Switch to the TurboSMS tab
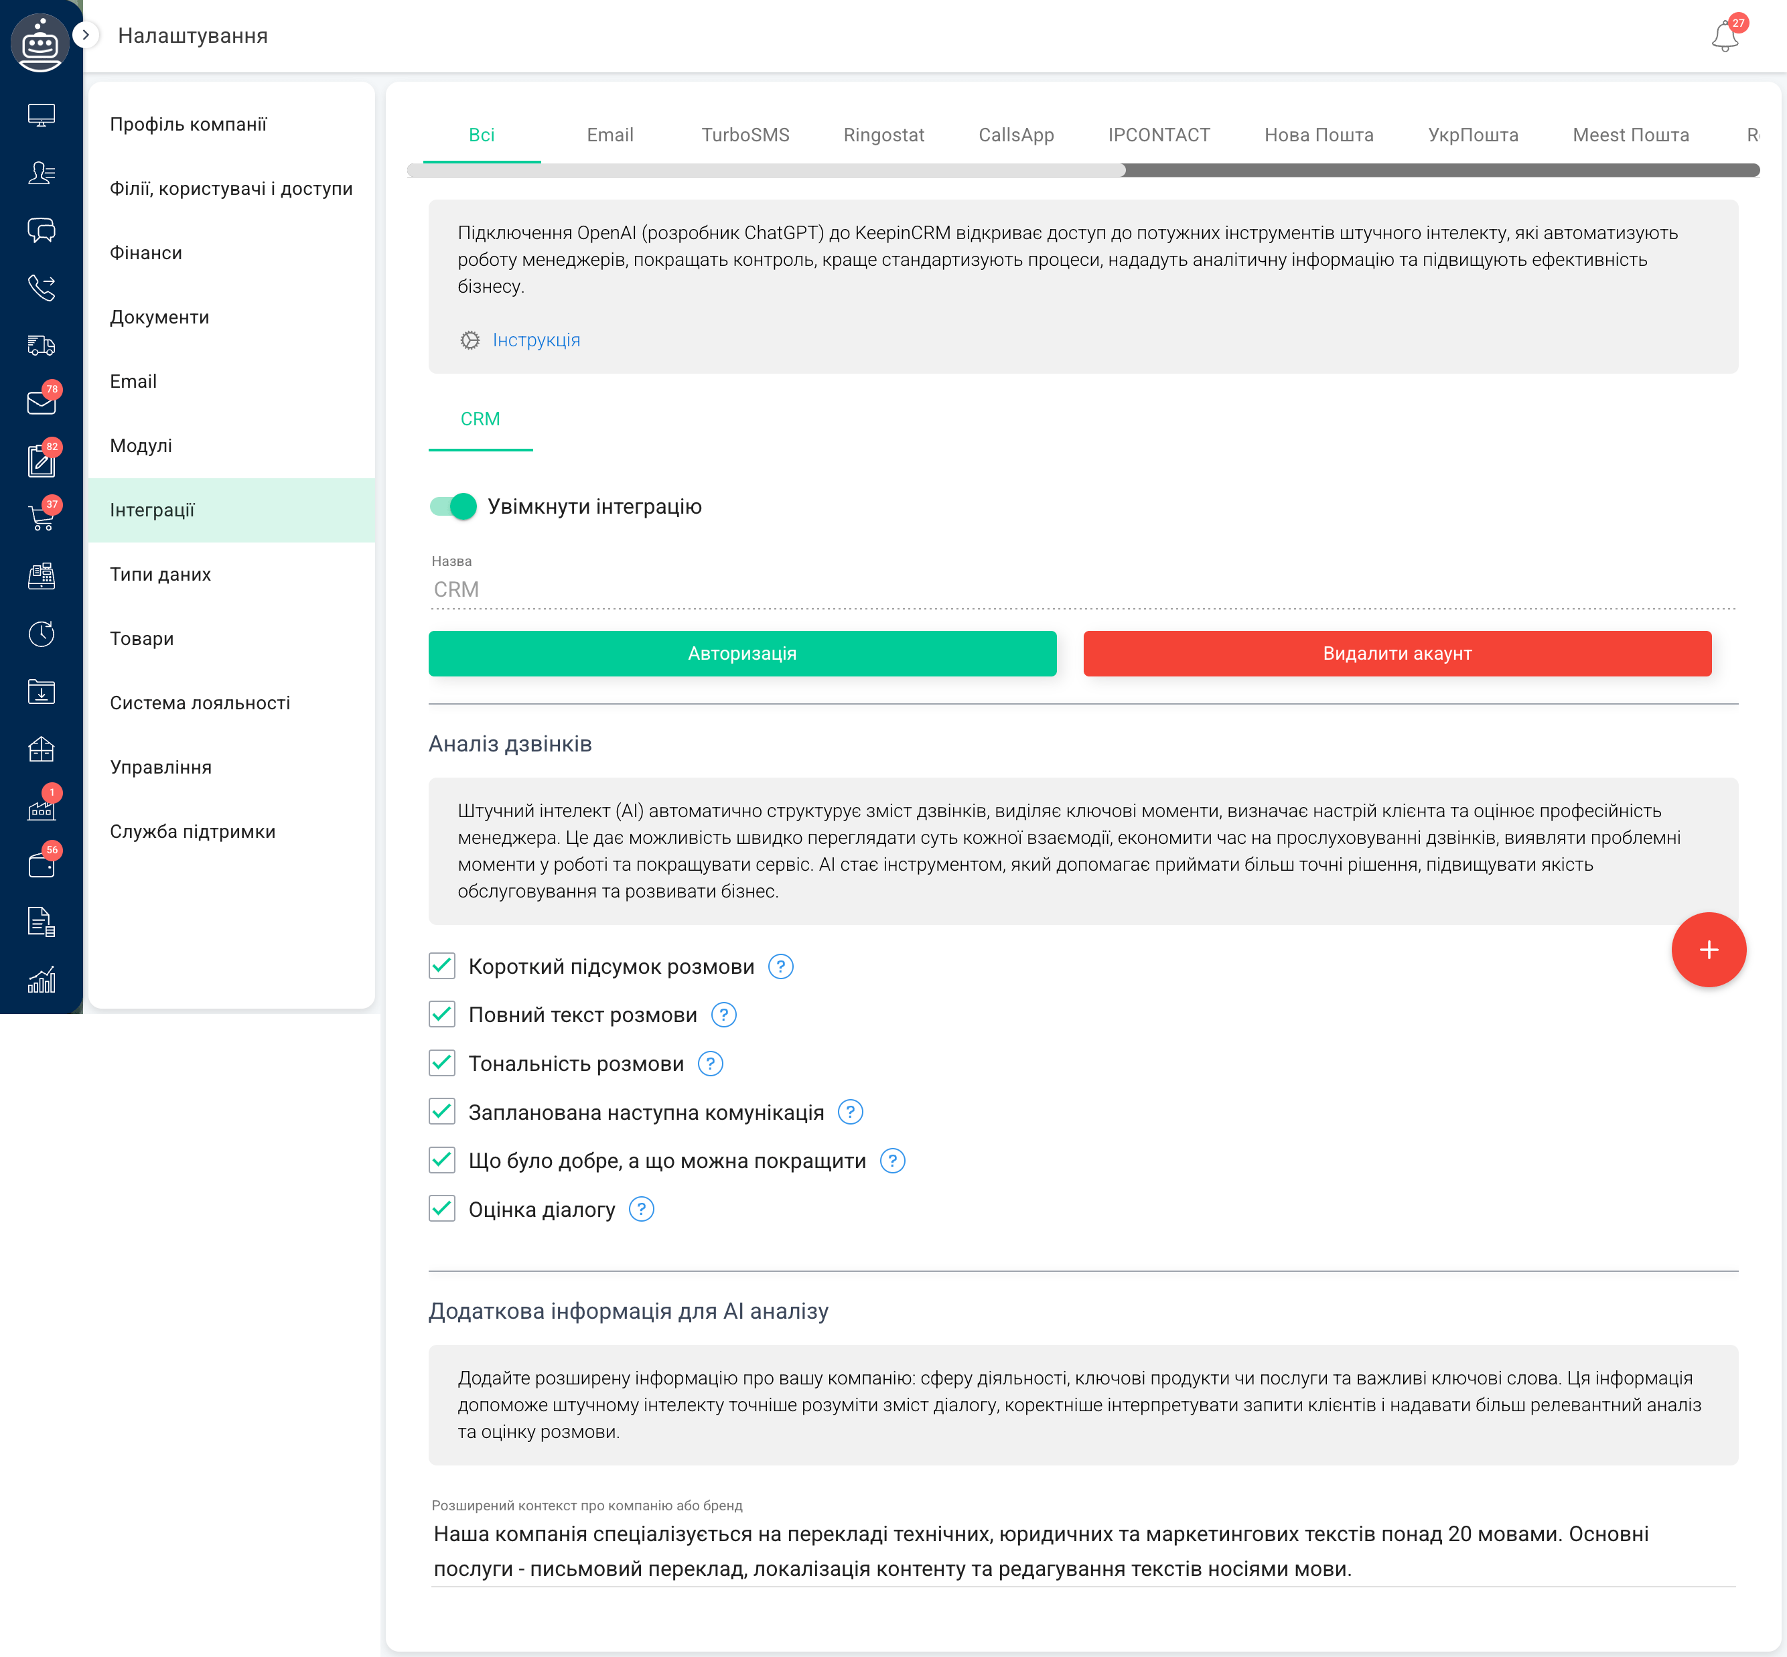This screenshot has height=1657, width=1787. (x=745, y=135)
